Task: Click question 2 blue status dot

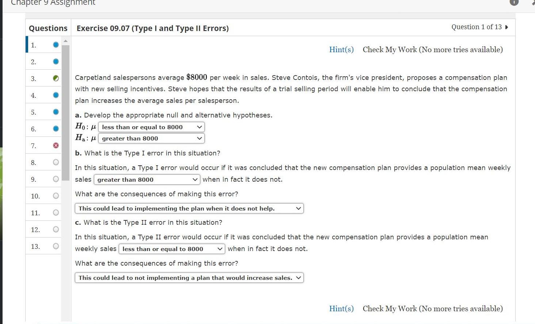Action: [56, 62]
